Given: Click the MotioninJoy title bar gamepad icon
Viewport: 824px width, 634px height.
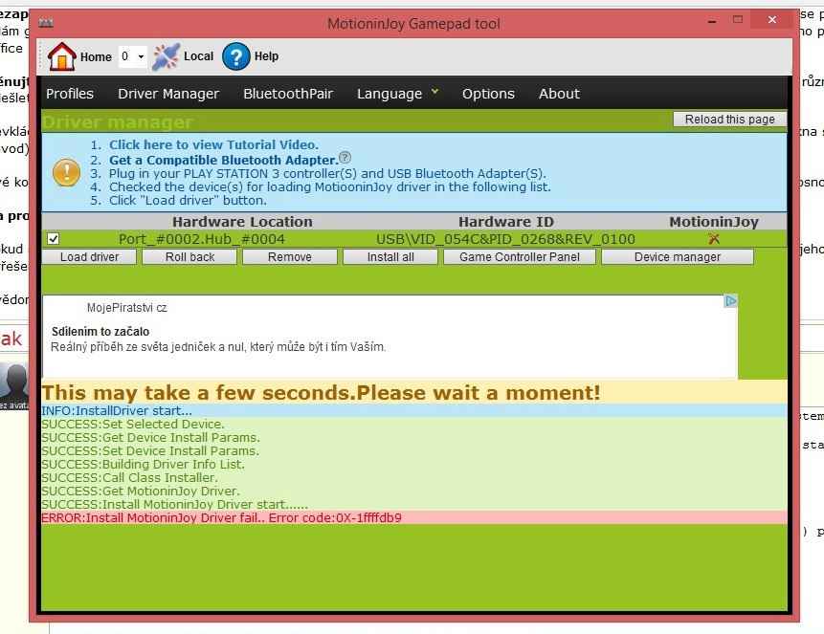Looking at the screenshot, I should point(46,23).
